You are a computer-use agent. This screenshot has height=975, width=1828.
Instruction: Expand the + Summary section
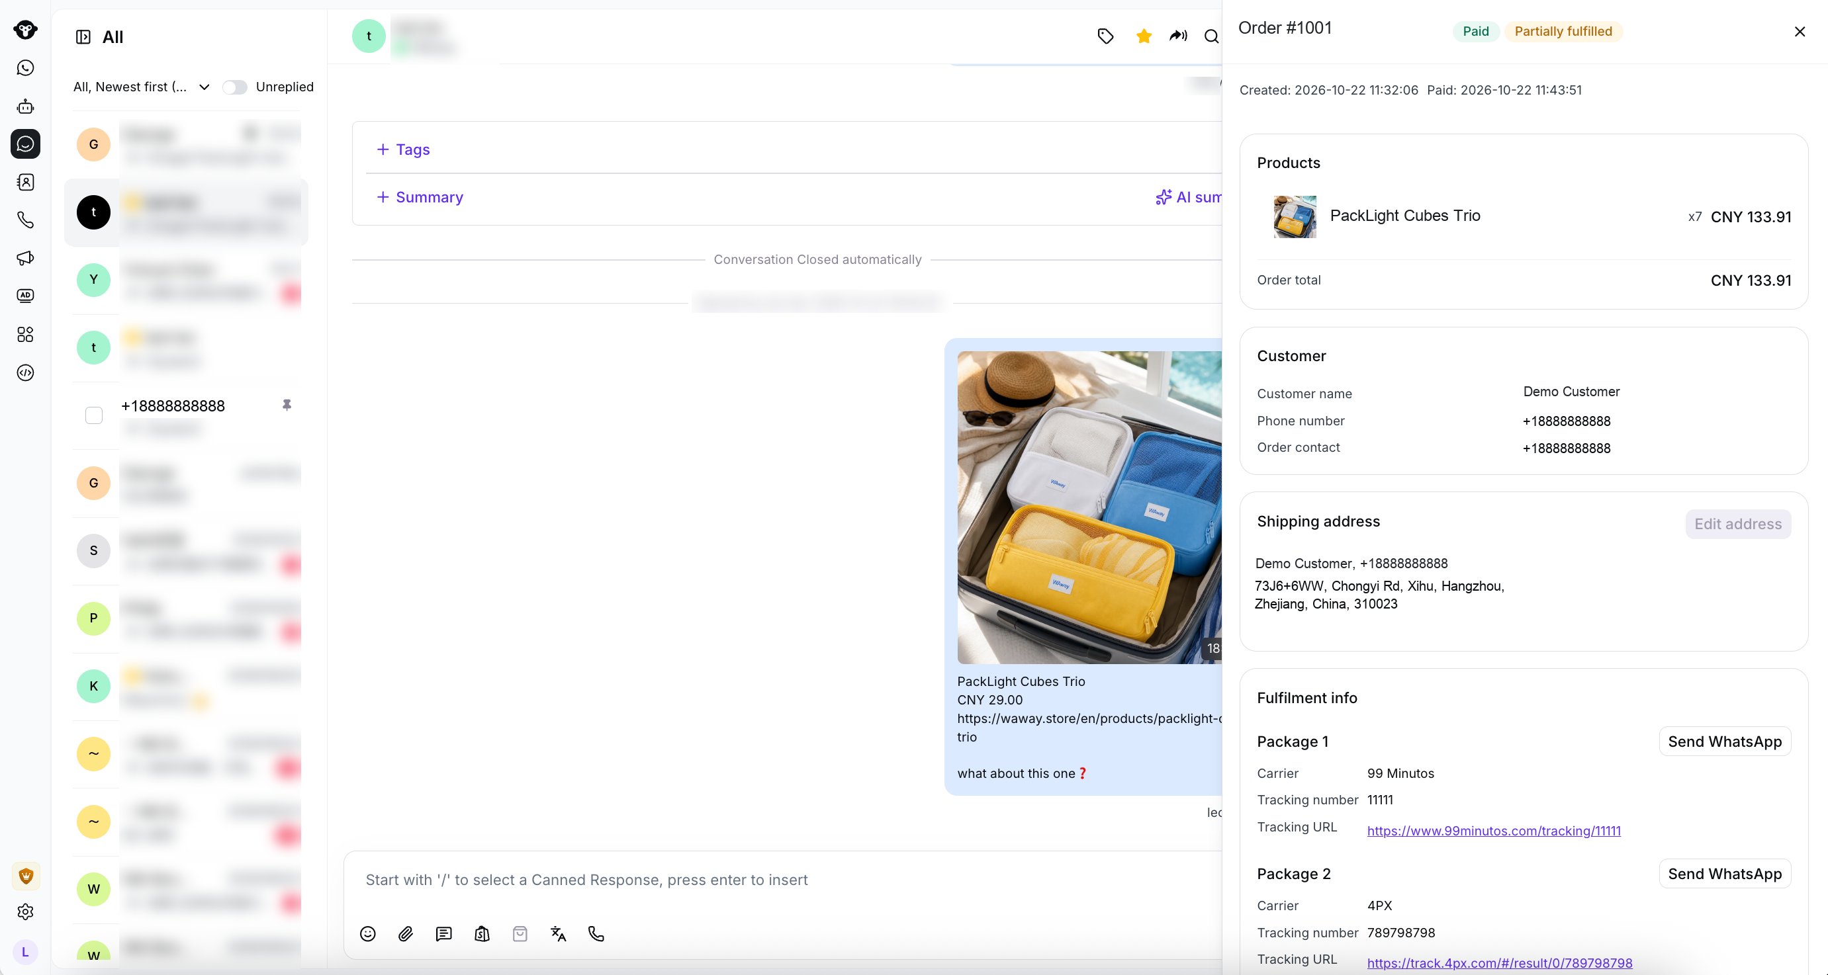pos(420,197)
